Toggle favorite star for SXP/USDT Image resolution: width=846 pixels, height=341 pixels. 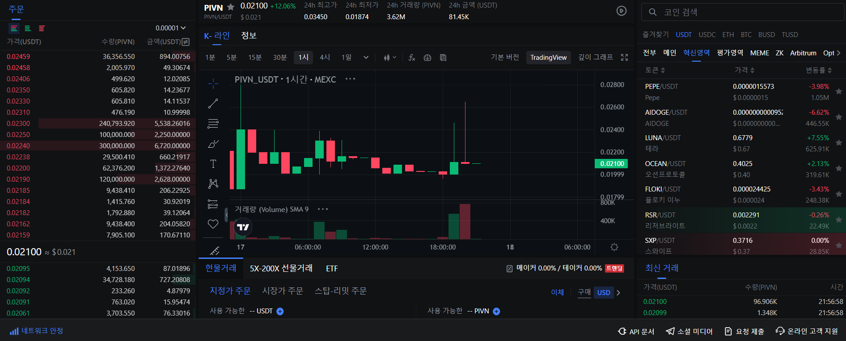(x=839, y=245)
